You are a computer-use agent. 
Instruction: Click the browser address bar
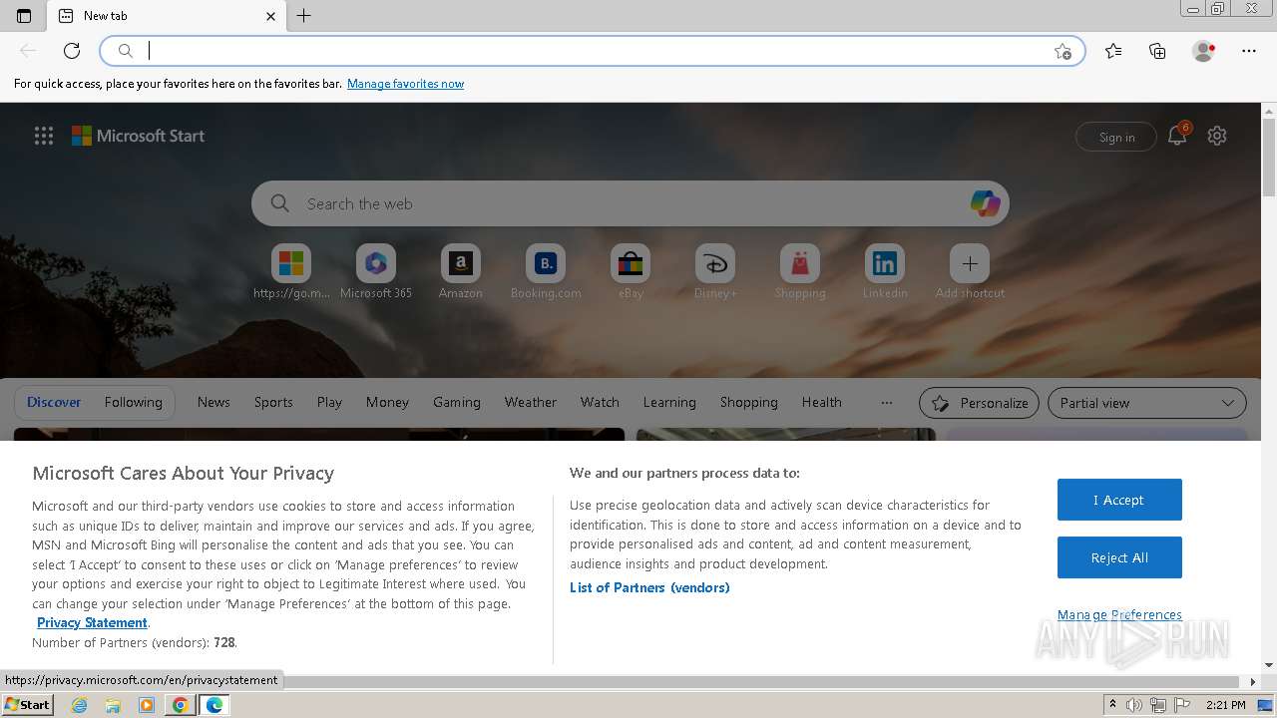[593, 51]
